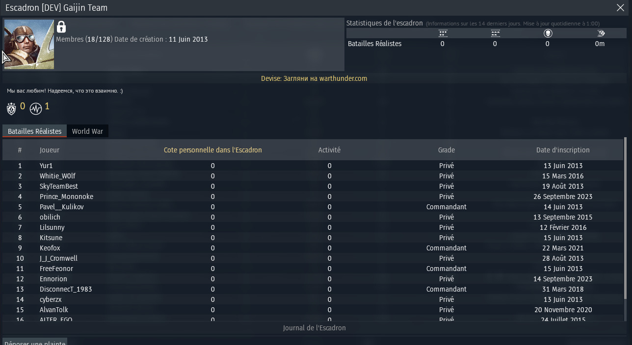Click the air kills icon with stars
Image resolution: width=632 pixels, height=345 pixels.
(x=443, y=33)
